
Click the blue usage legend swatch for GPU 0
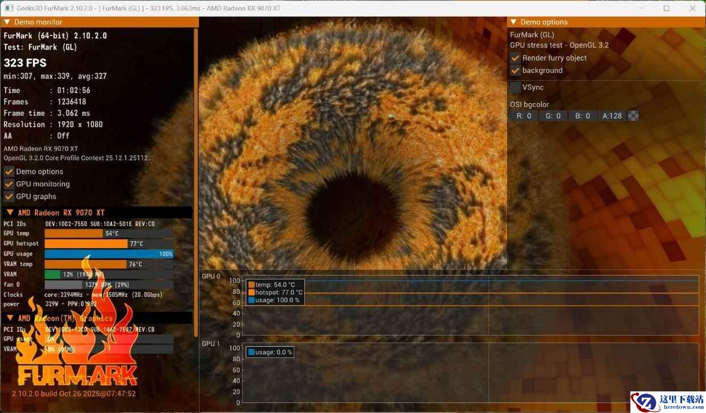tap(251, 300)
